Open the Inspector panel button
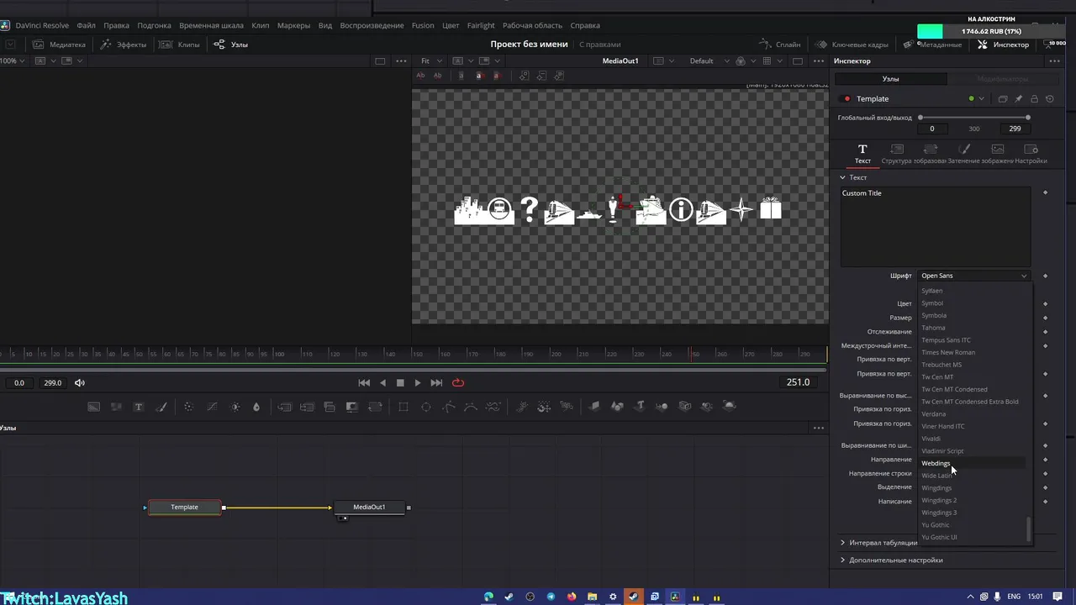This screenshot has width=1076, height=605. 1003,45
